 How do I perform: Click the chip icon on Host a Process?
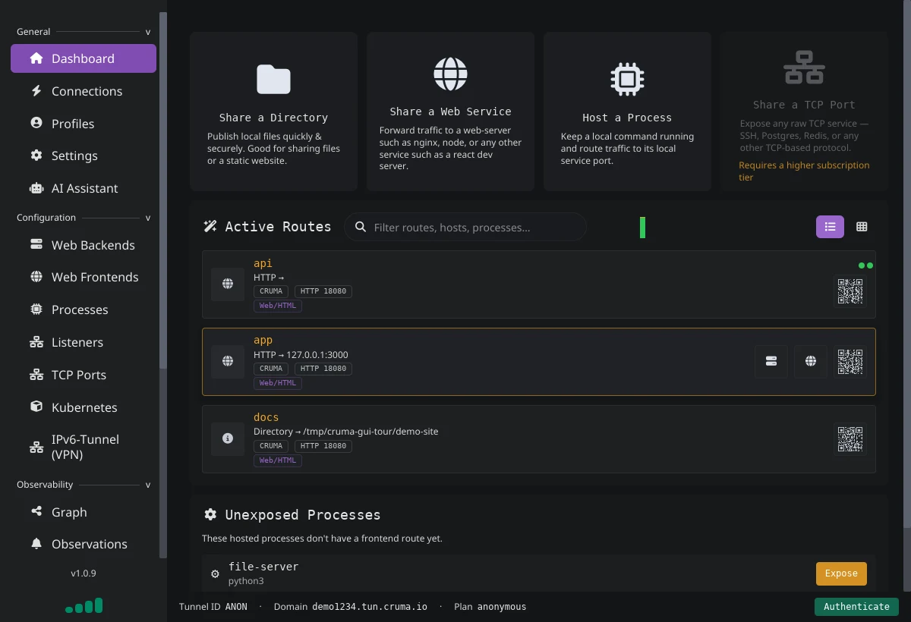click(x=627, y=79)
